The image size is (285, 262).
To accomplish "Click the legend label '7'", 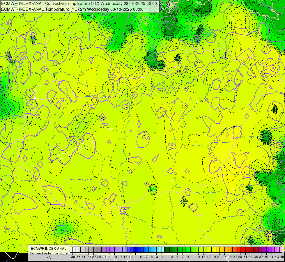I will [x=183, y=257].
